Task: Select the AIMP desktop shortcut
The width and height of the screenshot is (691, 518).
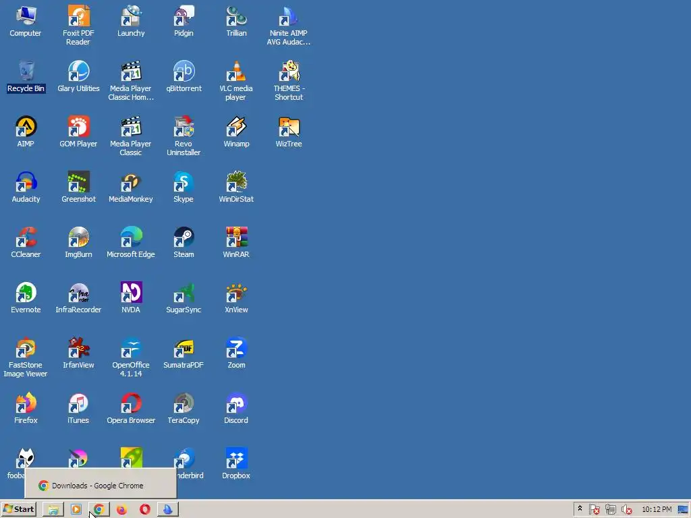Action: tap(26, 132)
